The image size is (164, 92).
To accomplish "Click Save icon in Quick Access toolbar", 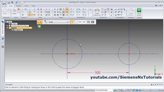I will point(9,2).
